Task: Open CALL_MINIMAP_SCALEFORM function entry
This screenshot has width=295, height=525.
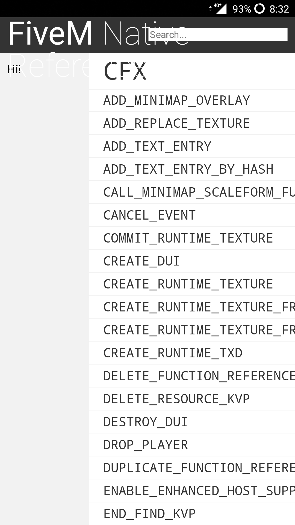Action: pyautogui.click(x=199, y=192)
